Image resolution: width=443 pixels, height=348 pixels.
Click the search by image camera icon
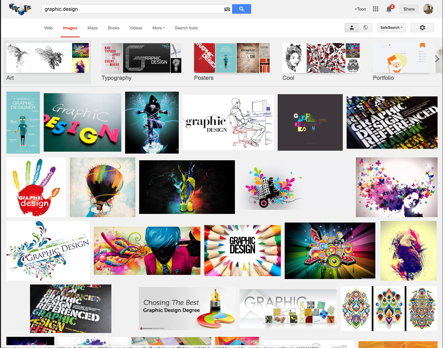(227, 9)
